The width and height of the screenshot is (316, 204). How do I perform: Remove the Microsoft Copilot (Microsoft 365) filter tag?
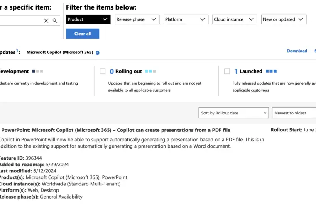point(98,53)
